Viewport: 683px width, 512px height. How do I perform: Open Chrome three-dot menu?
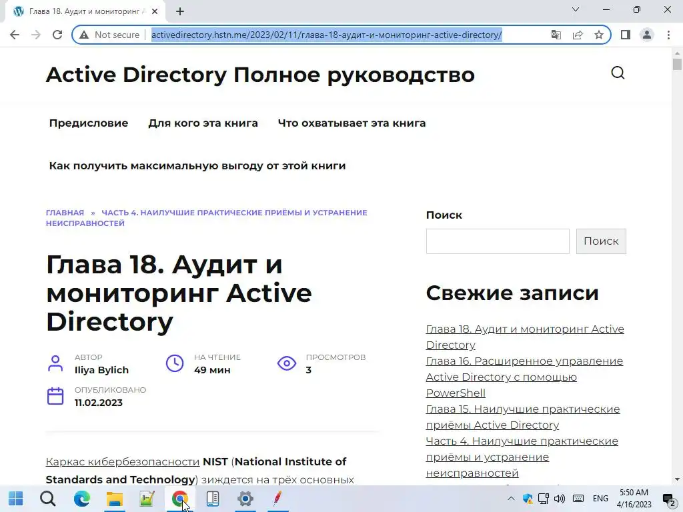(668, 35)
